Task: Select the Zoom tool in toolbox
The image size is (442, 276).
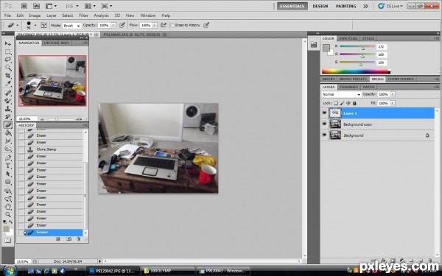Action: pyautogui.click(x=8, y=215)
